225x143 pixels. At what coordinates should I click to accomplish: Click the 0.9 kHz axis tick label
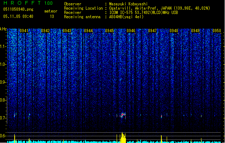(3, 82)
